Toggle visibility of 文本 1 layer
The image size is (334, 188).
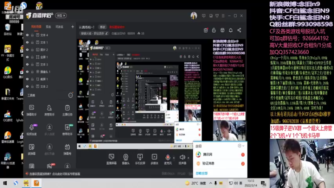[x=27, y=43]
